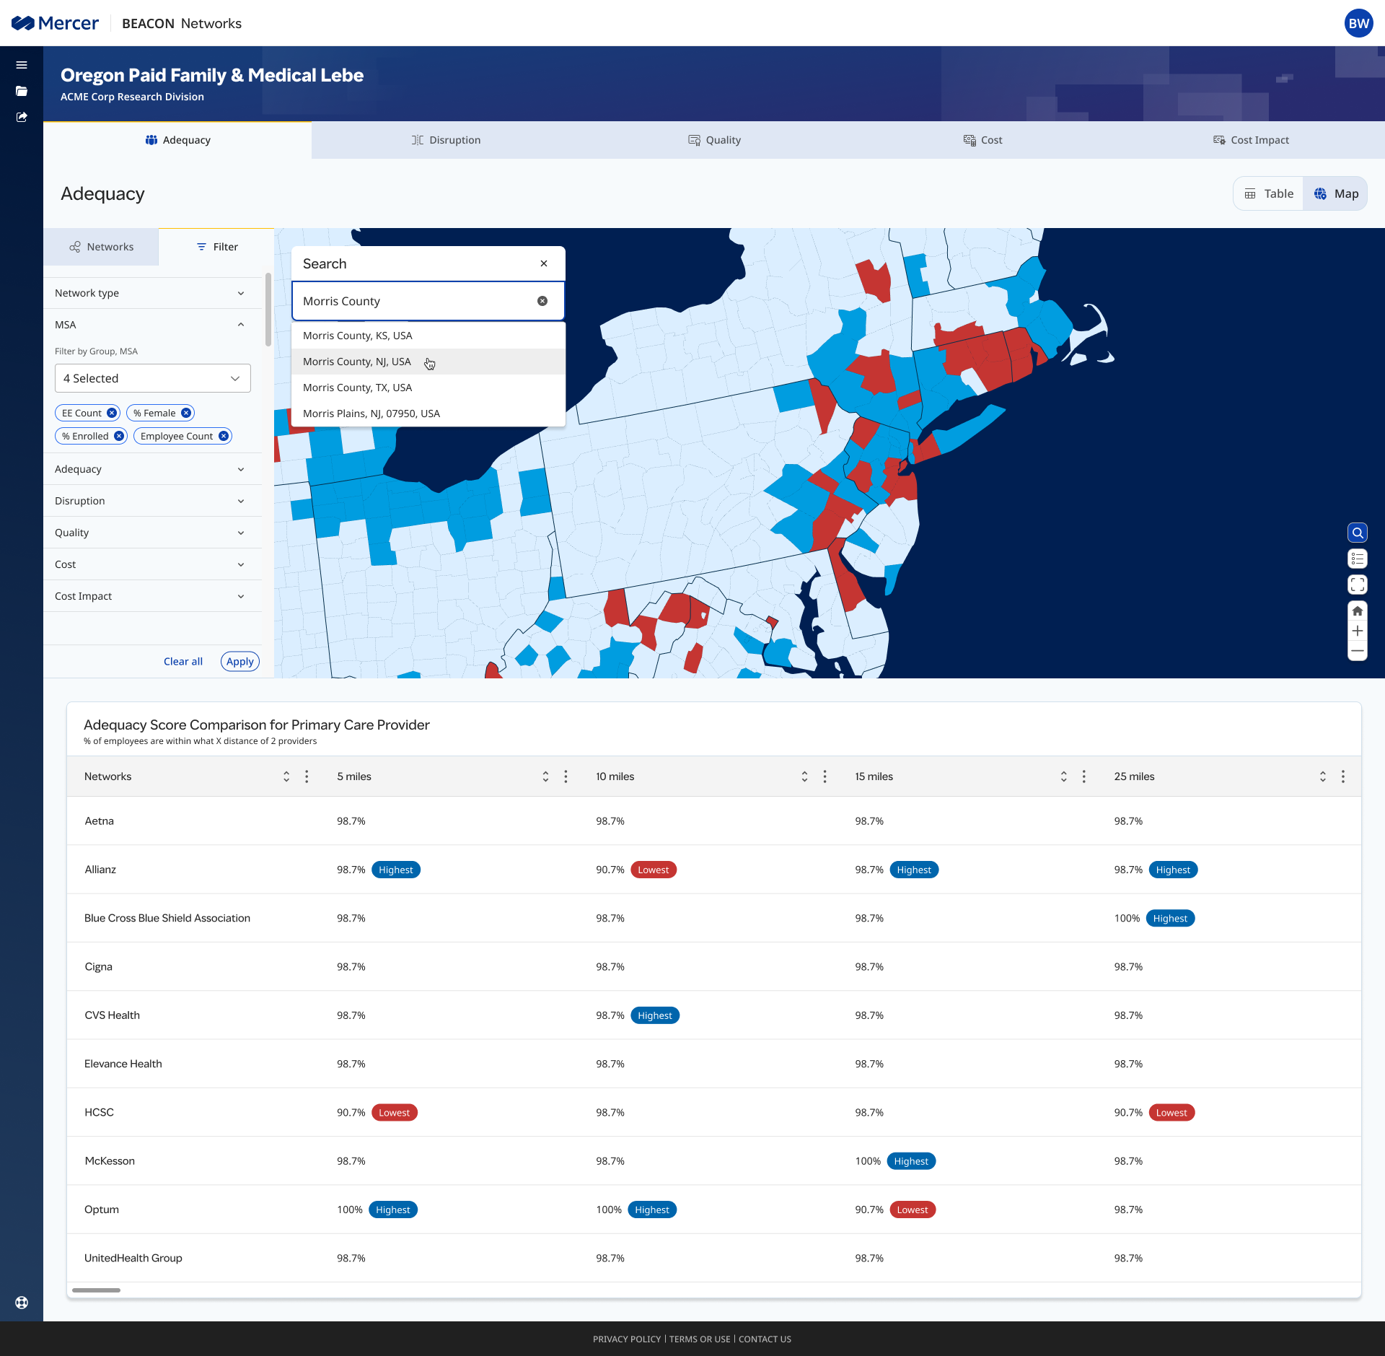Reset map with home icon

click(x=1358, y=611)
